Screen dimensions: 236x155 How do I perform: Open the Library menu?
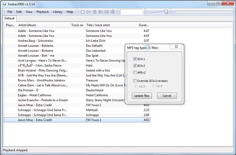pos(57,12)
